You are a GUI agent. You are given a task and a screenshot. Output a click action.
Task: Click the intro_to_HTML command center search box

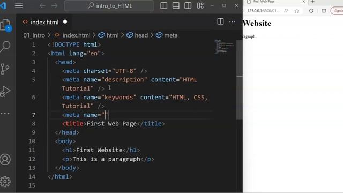pos(109,6)
